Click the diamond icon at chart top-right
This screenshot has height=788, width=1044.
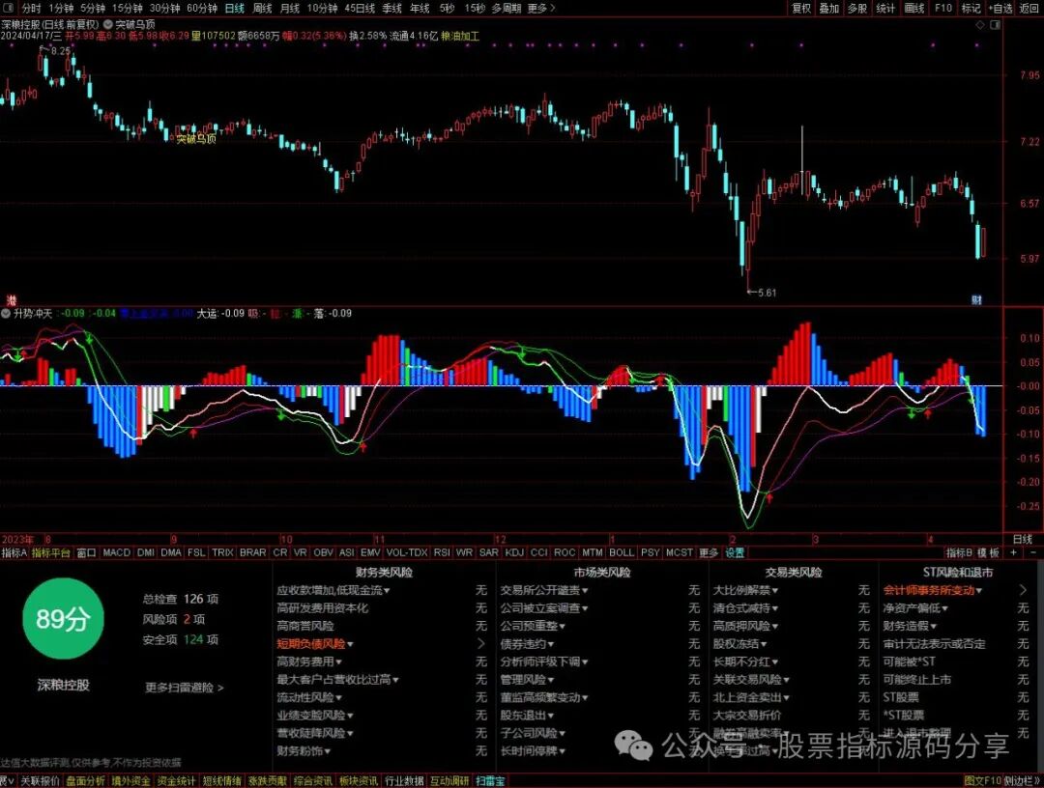(x=980, y=24)
